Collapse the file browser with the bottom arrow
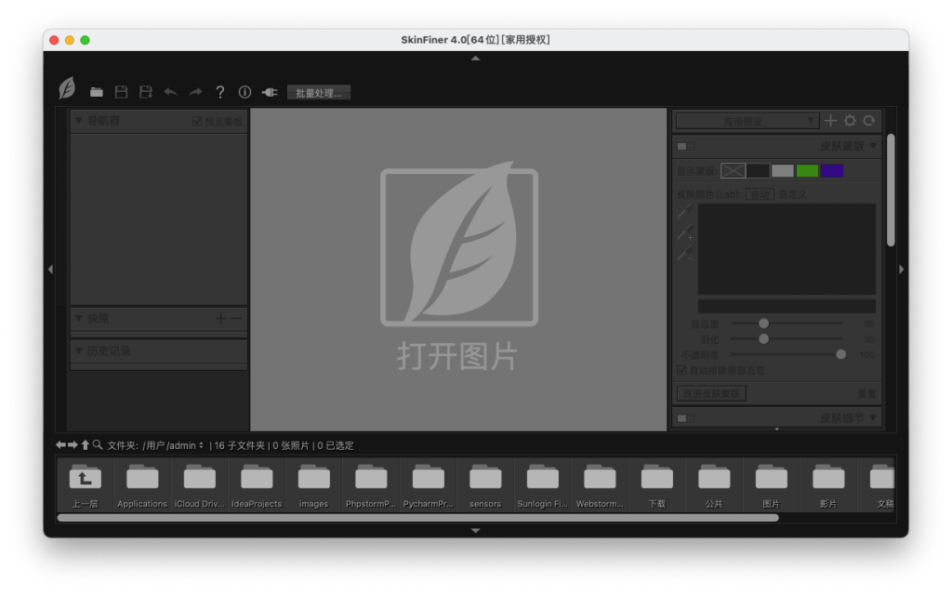The height and width of the screenshot is (595, 952). [476, 531]
